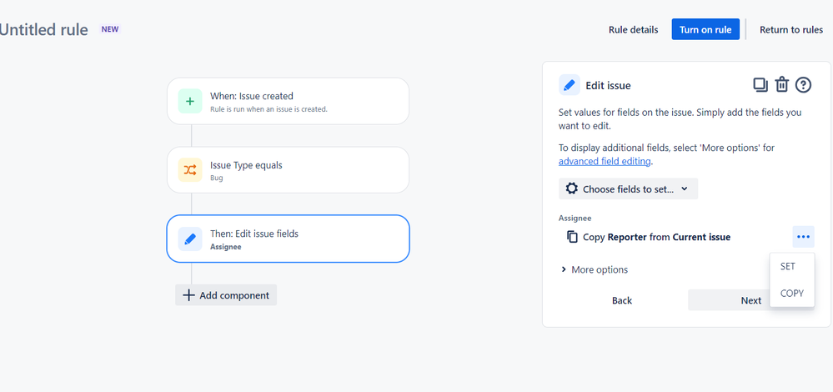Open the Choose fields to set dropdown
Viewport: 833px width, 392px height.
(x=628, y=188)
